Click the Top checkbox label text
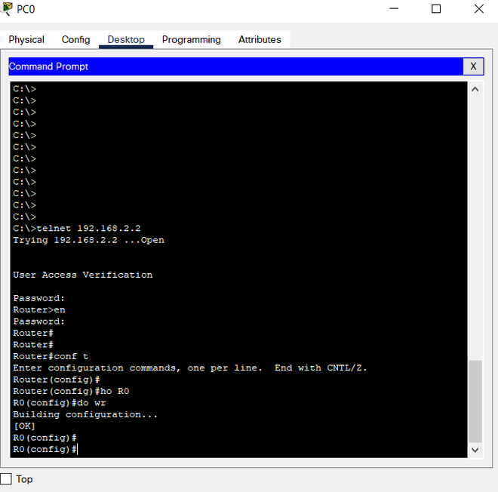The width and height of the screenshot is (498, 492). point(24,479)
